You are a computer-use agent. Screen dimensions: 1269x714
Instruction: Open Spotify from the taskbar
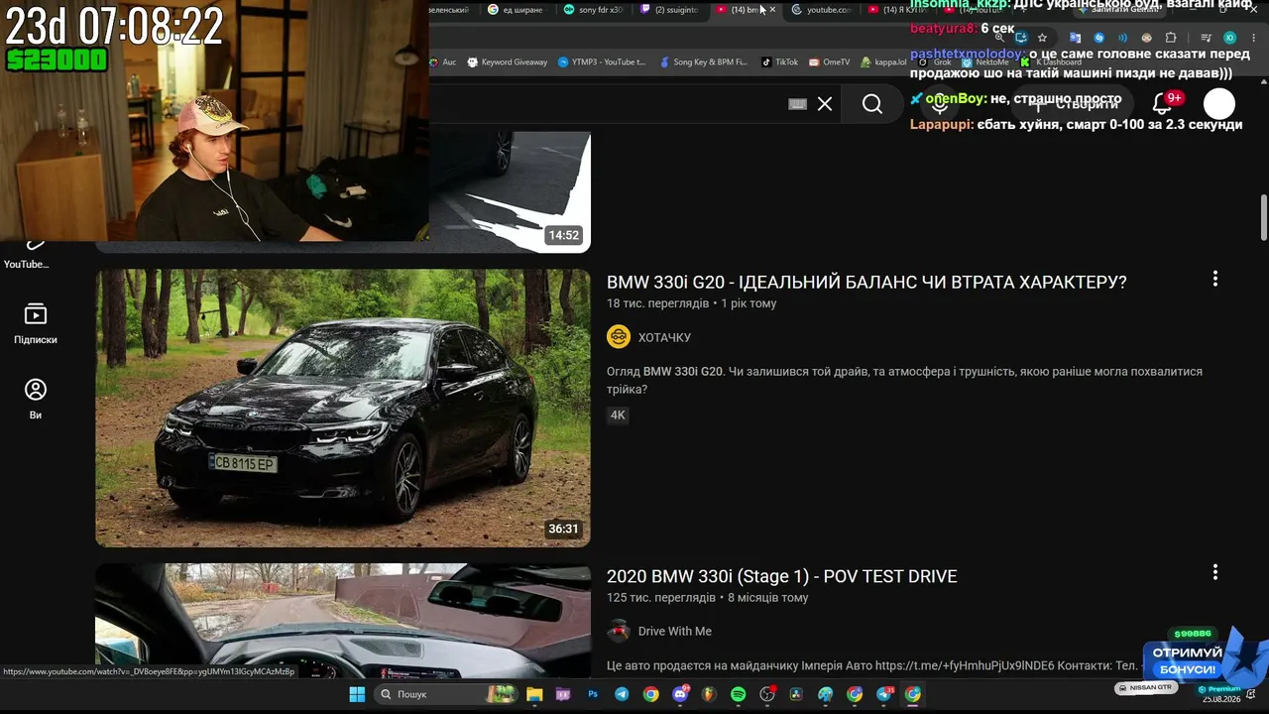point(738,694)
